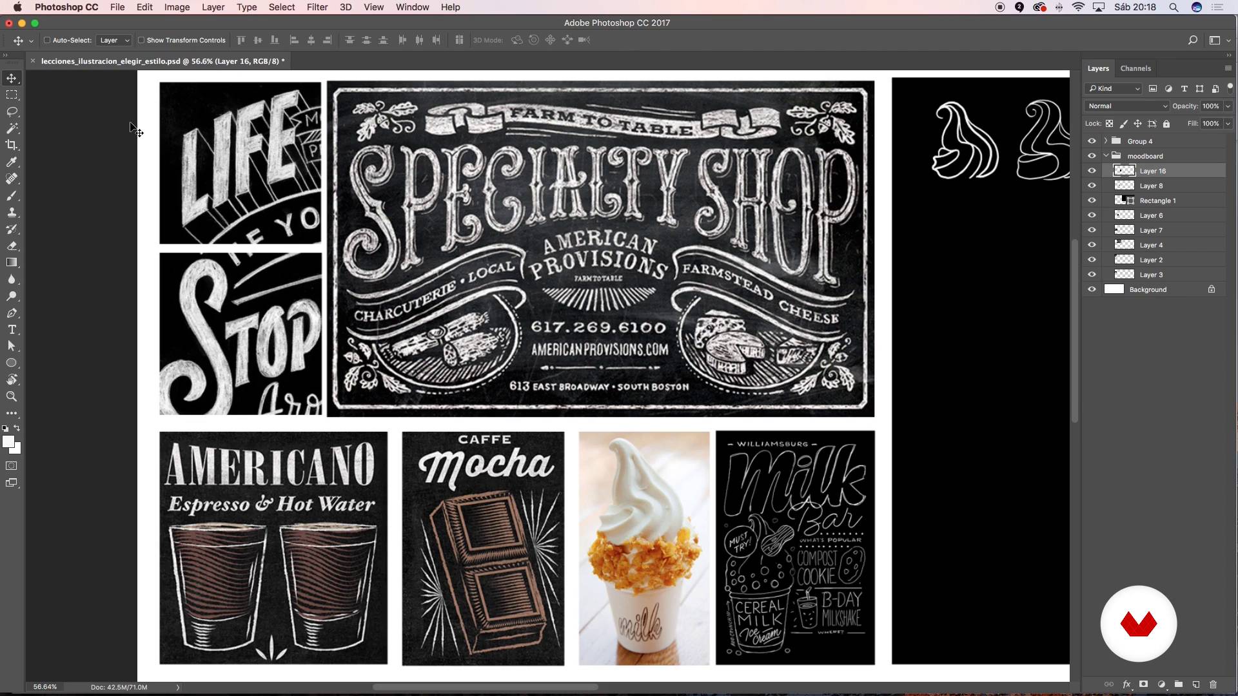Select the Move tool
This screenshot has height=696, width=1238.
[12, 78]
